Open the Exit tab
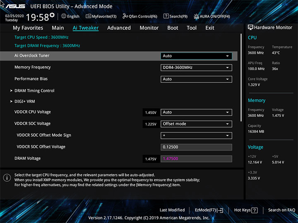The width and height of the screenshot is (298, 223). tap(209, 28)
